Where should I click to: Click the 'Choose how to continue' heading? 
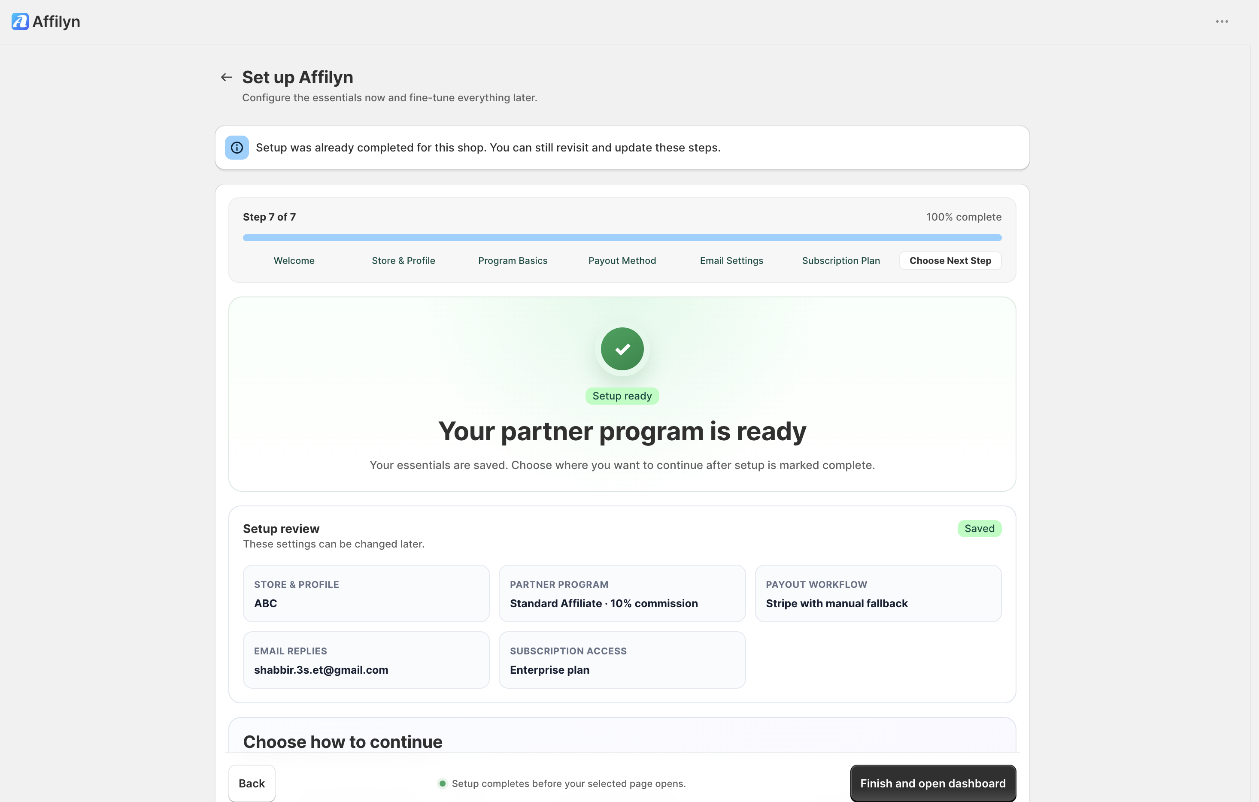pyautogui.click(x=343, y=742)
